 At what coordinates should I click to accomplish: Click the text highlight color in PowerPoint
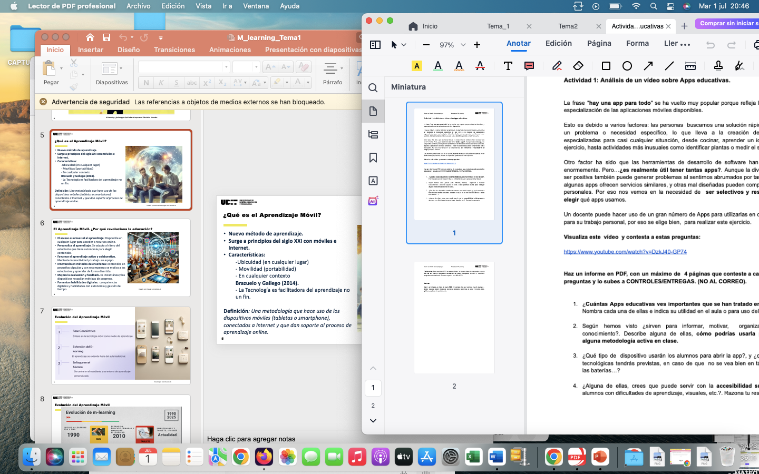[277, 83]
